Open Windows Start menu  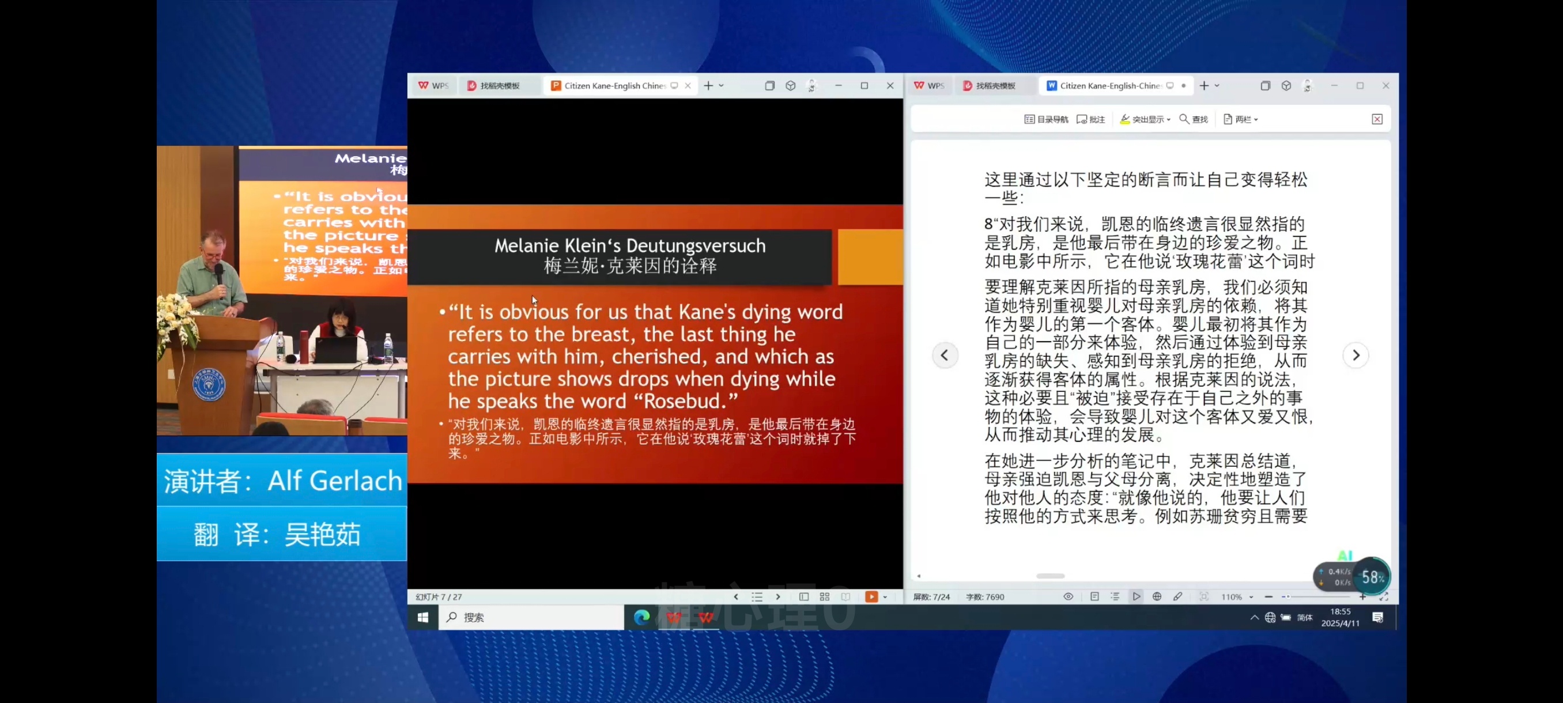[x=423, y=617]
